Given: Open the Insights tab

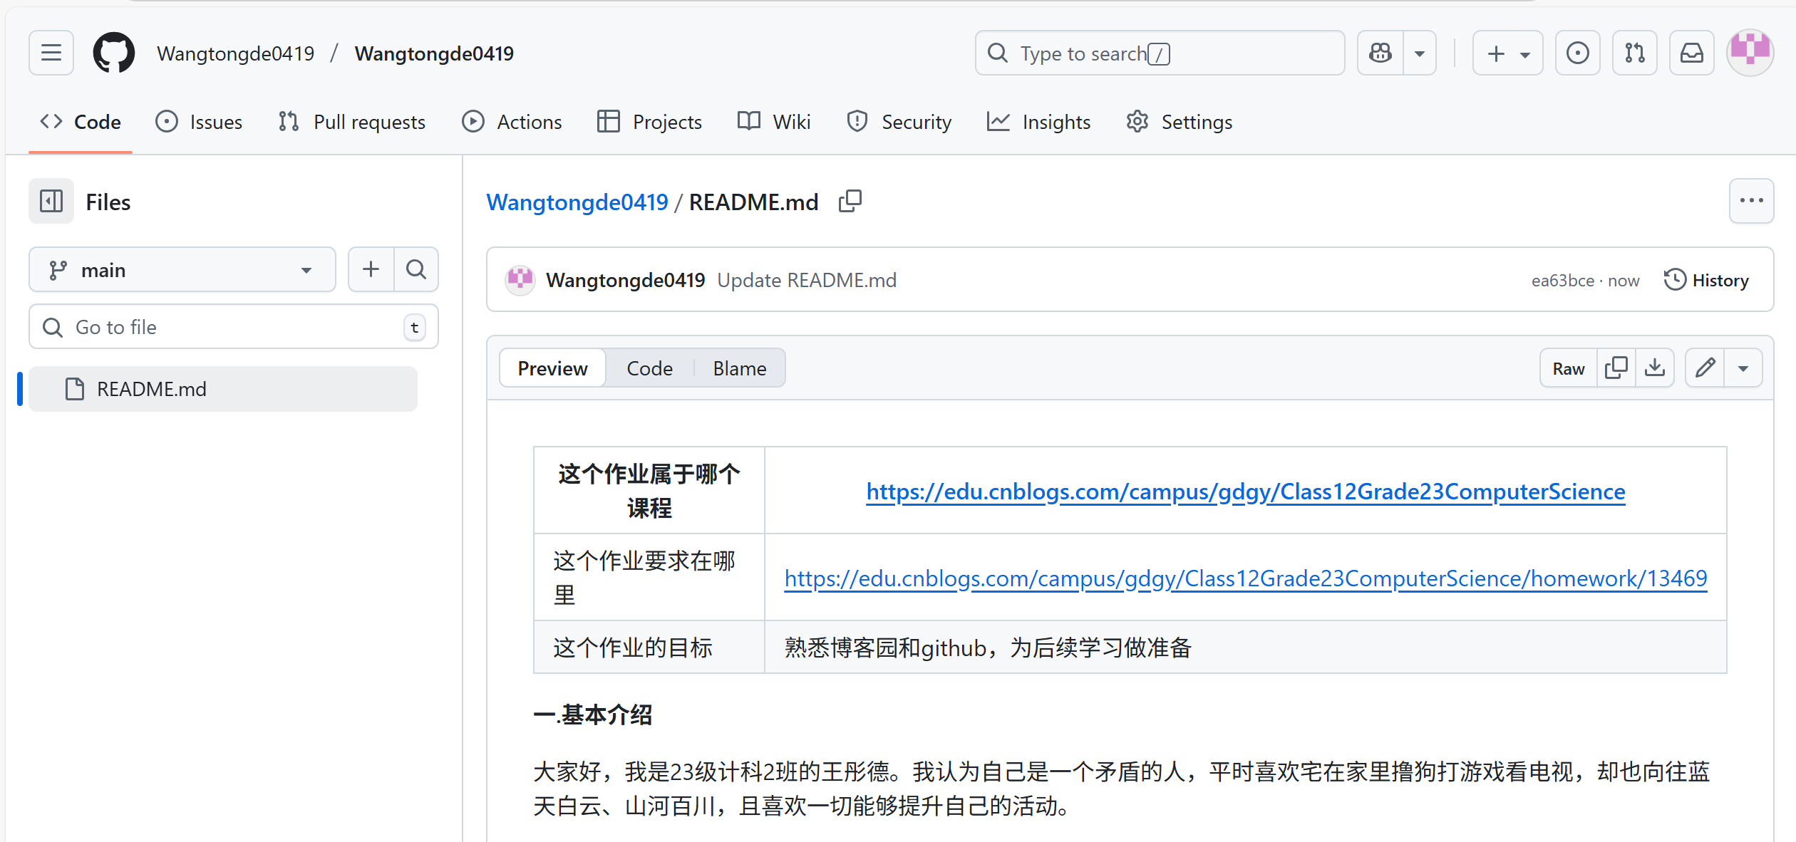Looking at the screenshot, I should (1038, 122).
